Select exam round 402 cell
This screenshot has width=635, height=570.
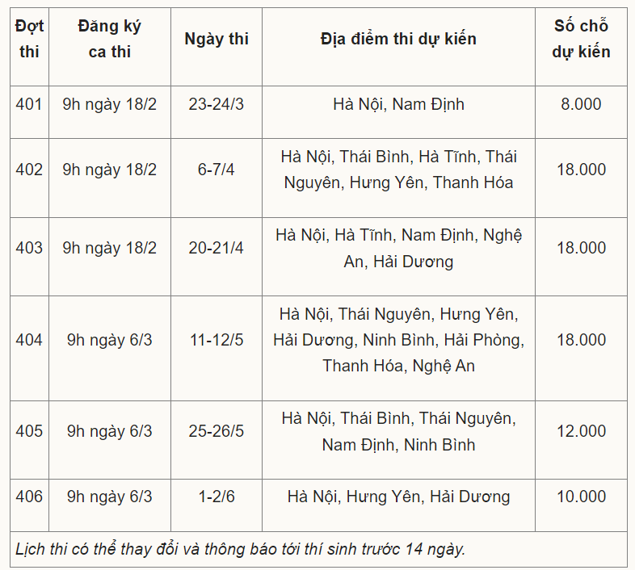tap(29, 170)
